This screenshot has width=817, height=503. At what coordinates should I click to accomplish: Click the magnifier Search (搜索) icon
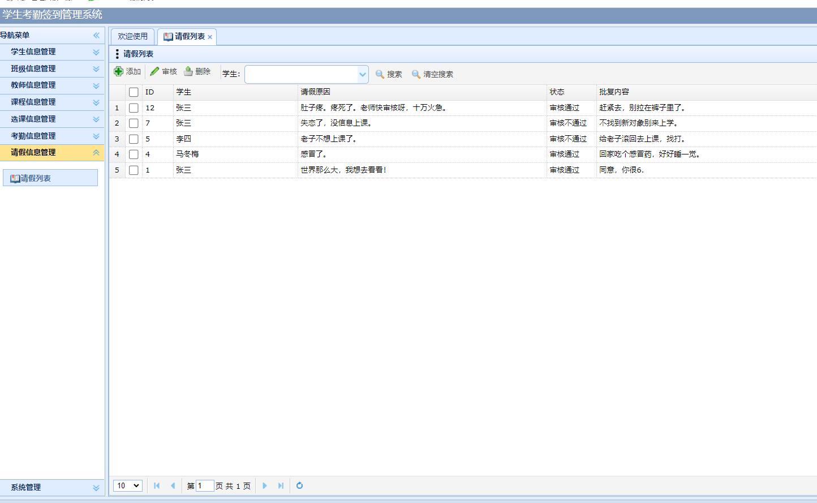(x=380, y=74)
